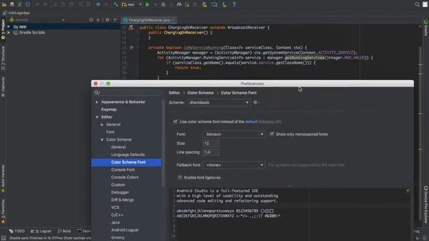Open the SDK Manager toolbar icon
The image size is (429, 241).
[x=224, y=5]
